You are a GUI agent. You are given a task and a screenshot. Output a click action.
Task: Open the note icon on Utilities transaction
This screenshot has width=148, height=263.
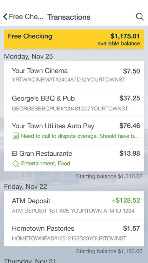tap(16, 136)
